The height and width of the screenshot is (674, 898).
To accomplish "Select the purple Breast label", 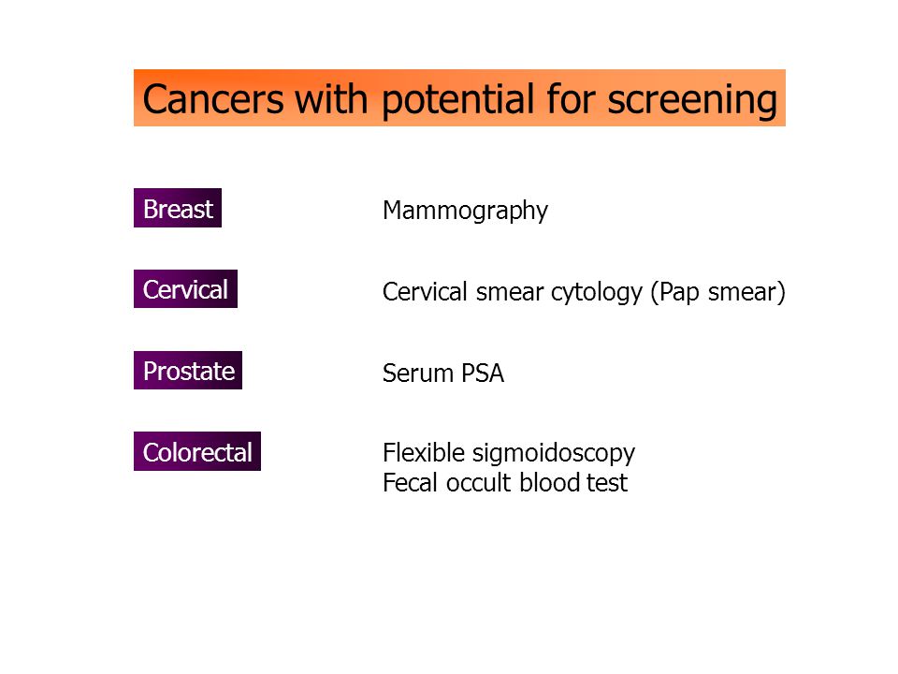I will (178, 208).
